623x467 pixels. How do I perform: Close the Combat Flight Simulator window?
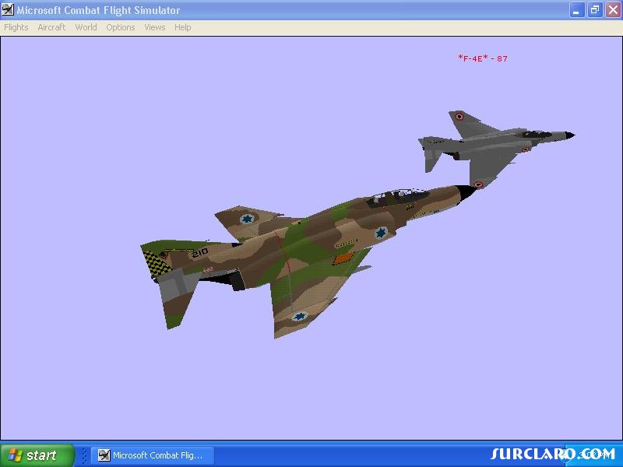614,10
